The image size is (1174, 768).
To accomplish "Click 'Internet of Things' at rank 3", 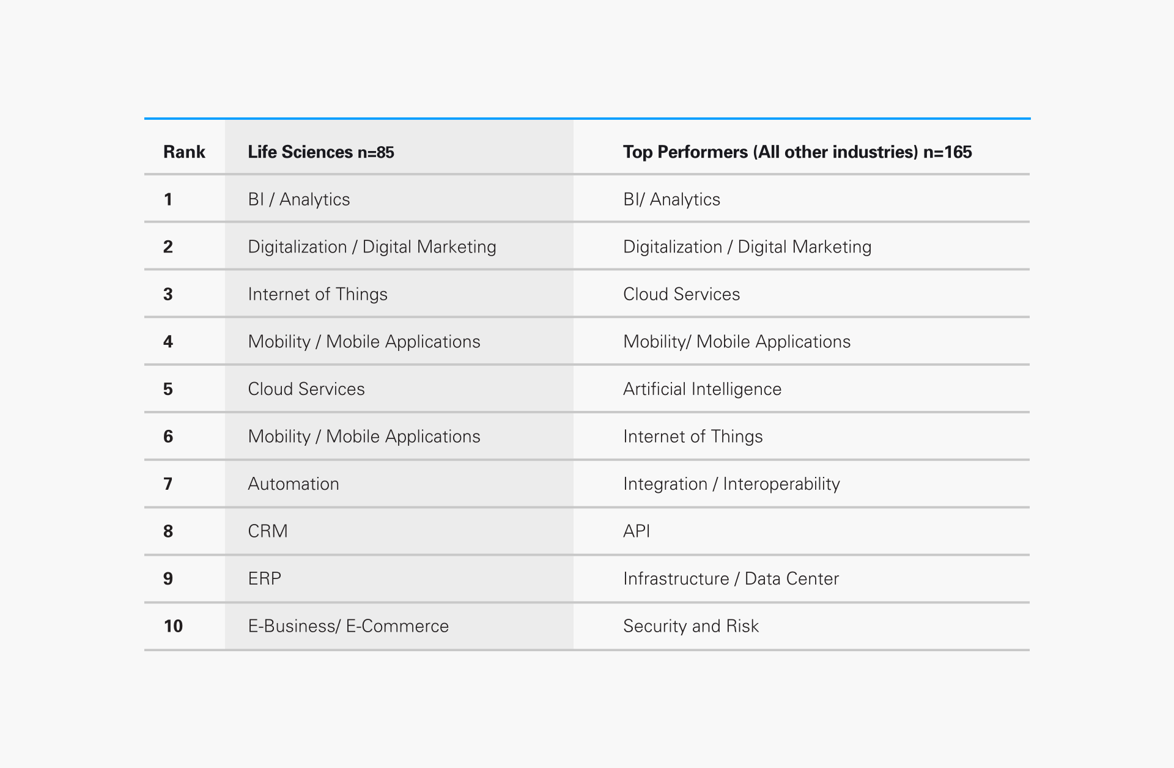I will point(317,294).
